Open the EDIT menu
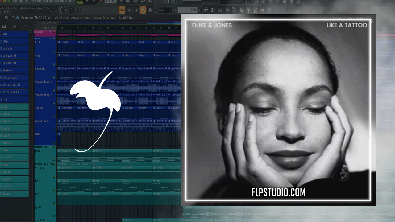 22,1
